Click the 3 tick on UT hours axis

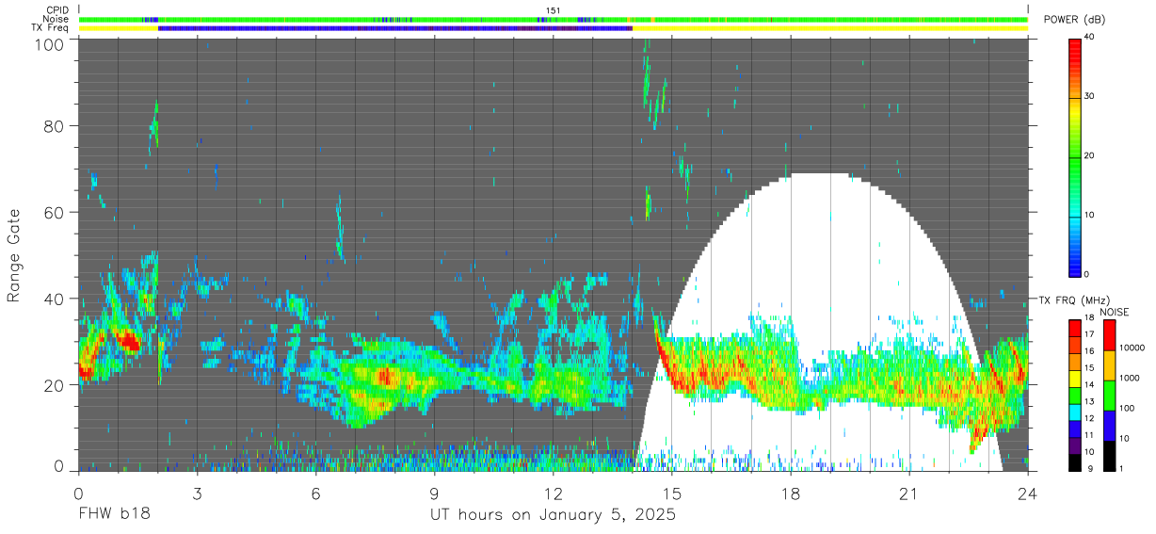pyautogui.click(x=197, y=493)
